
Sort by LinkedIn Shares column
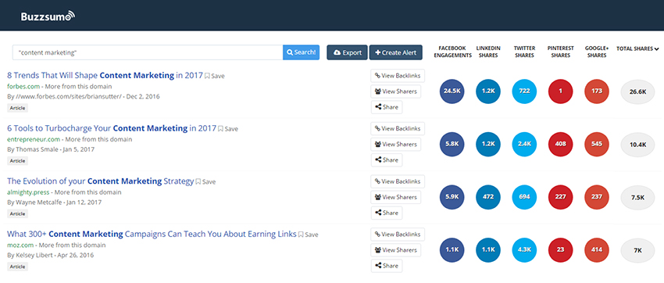(488, 52)
